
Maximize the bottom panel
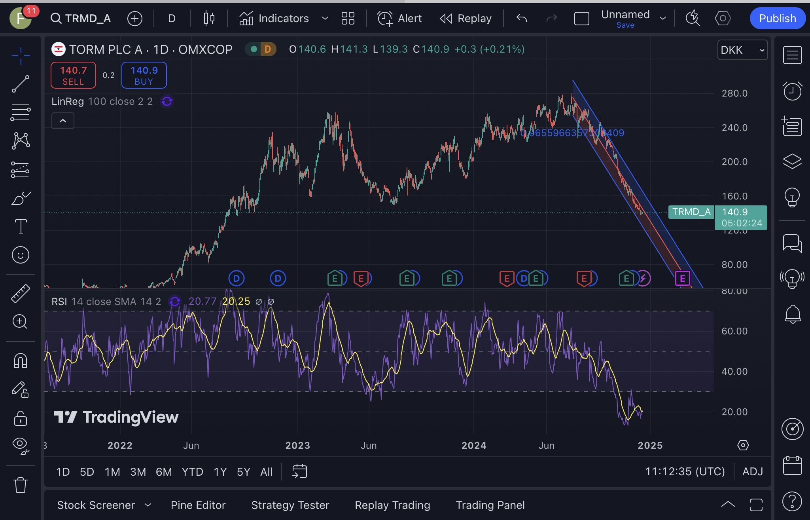756,505
